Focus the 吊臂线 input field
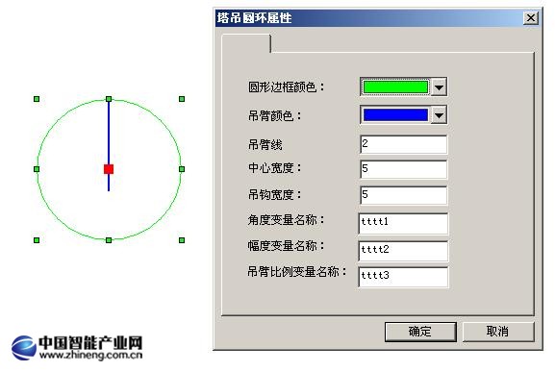Screen dimensions: 555x372 [404, 144]
